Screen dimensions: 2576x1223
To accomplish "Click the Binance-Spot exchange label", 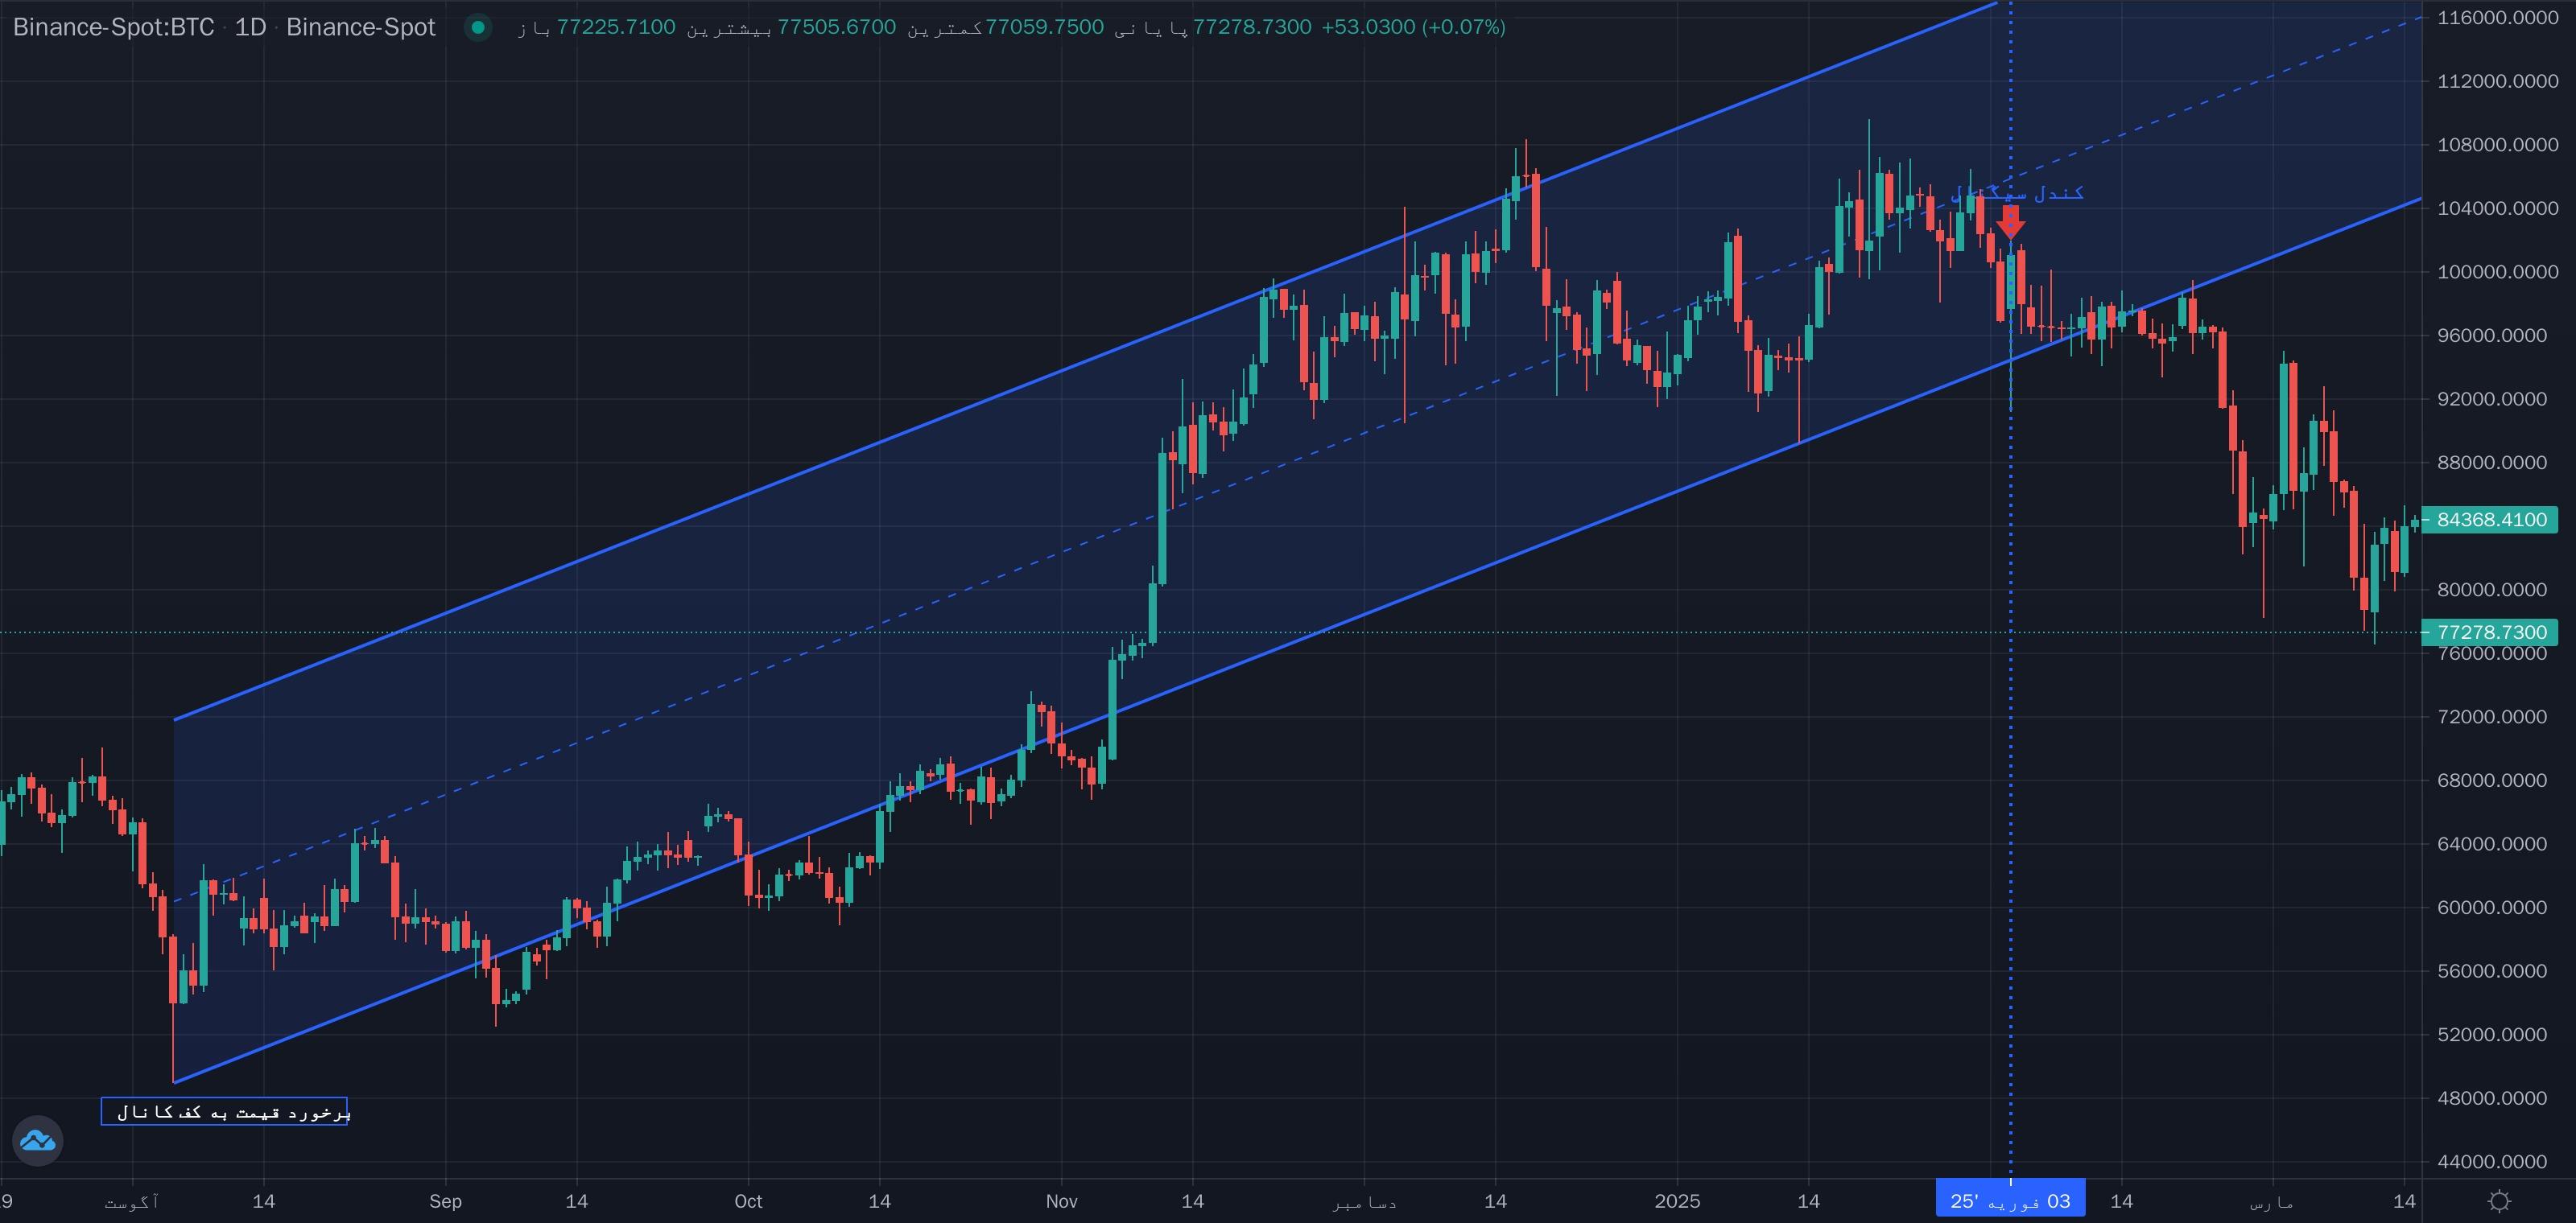I will (x=361, y=27).
